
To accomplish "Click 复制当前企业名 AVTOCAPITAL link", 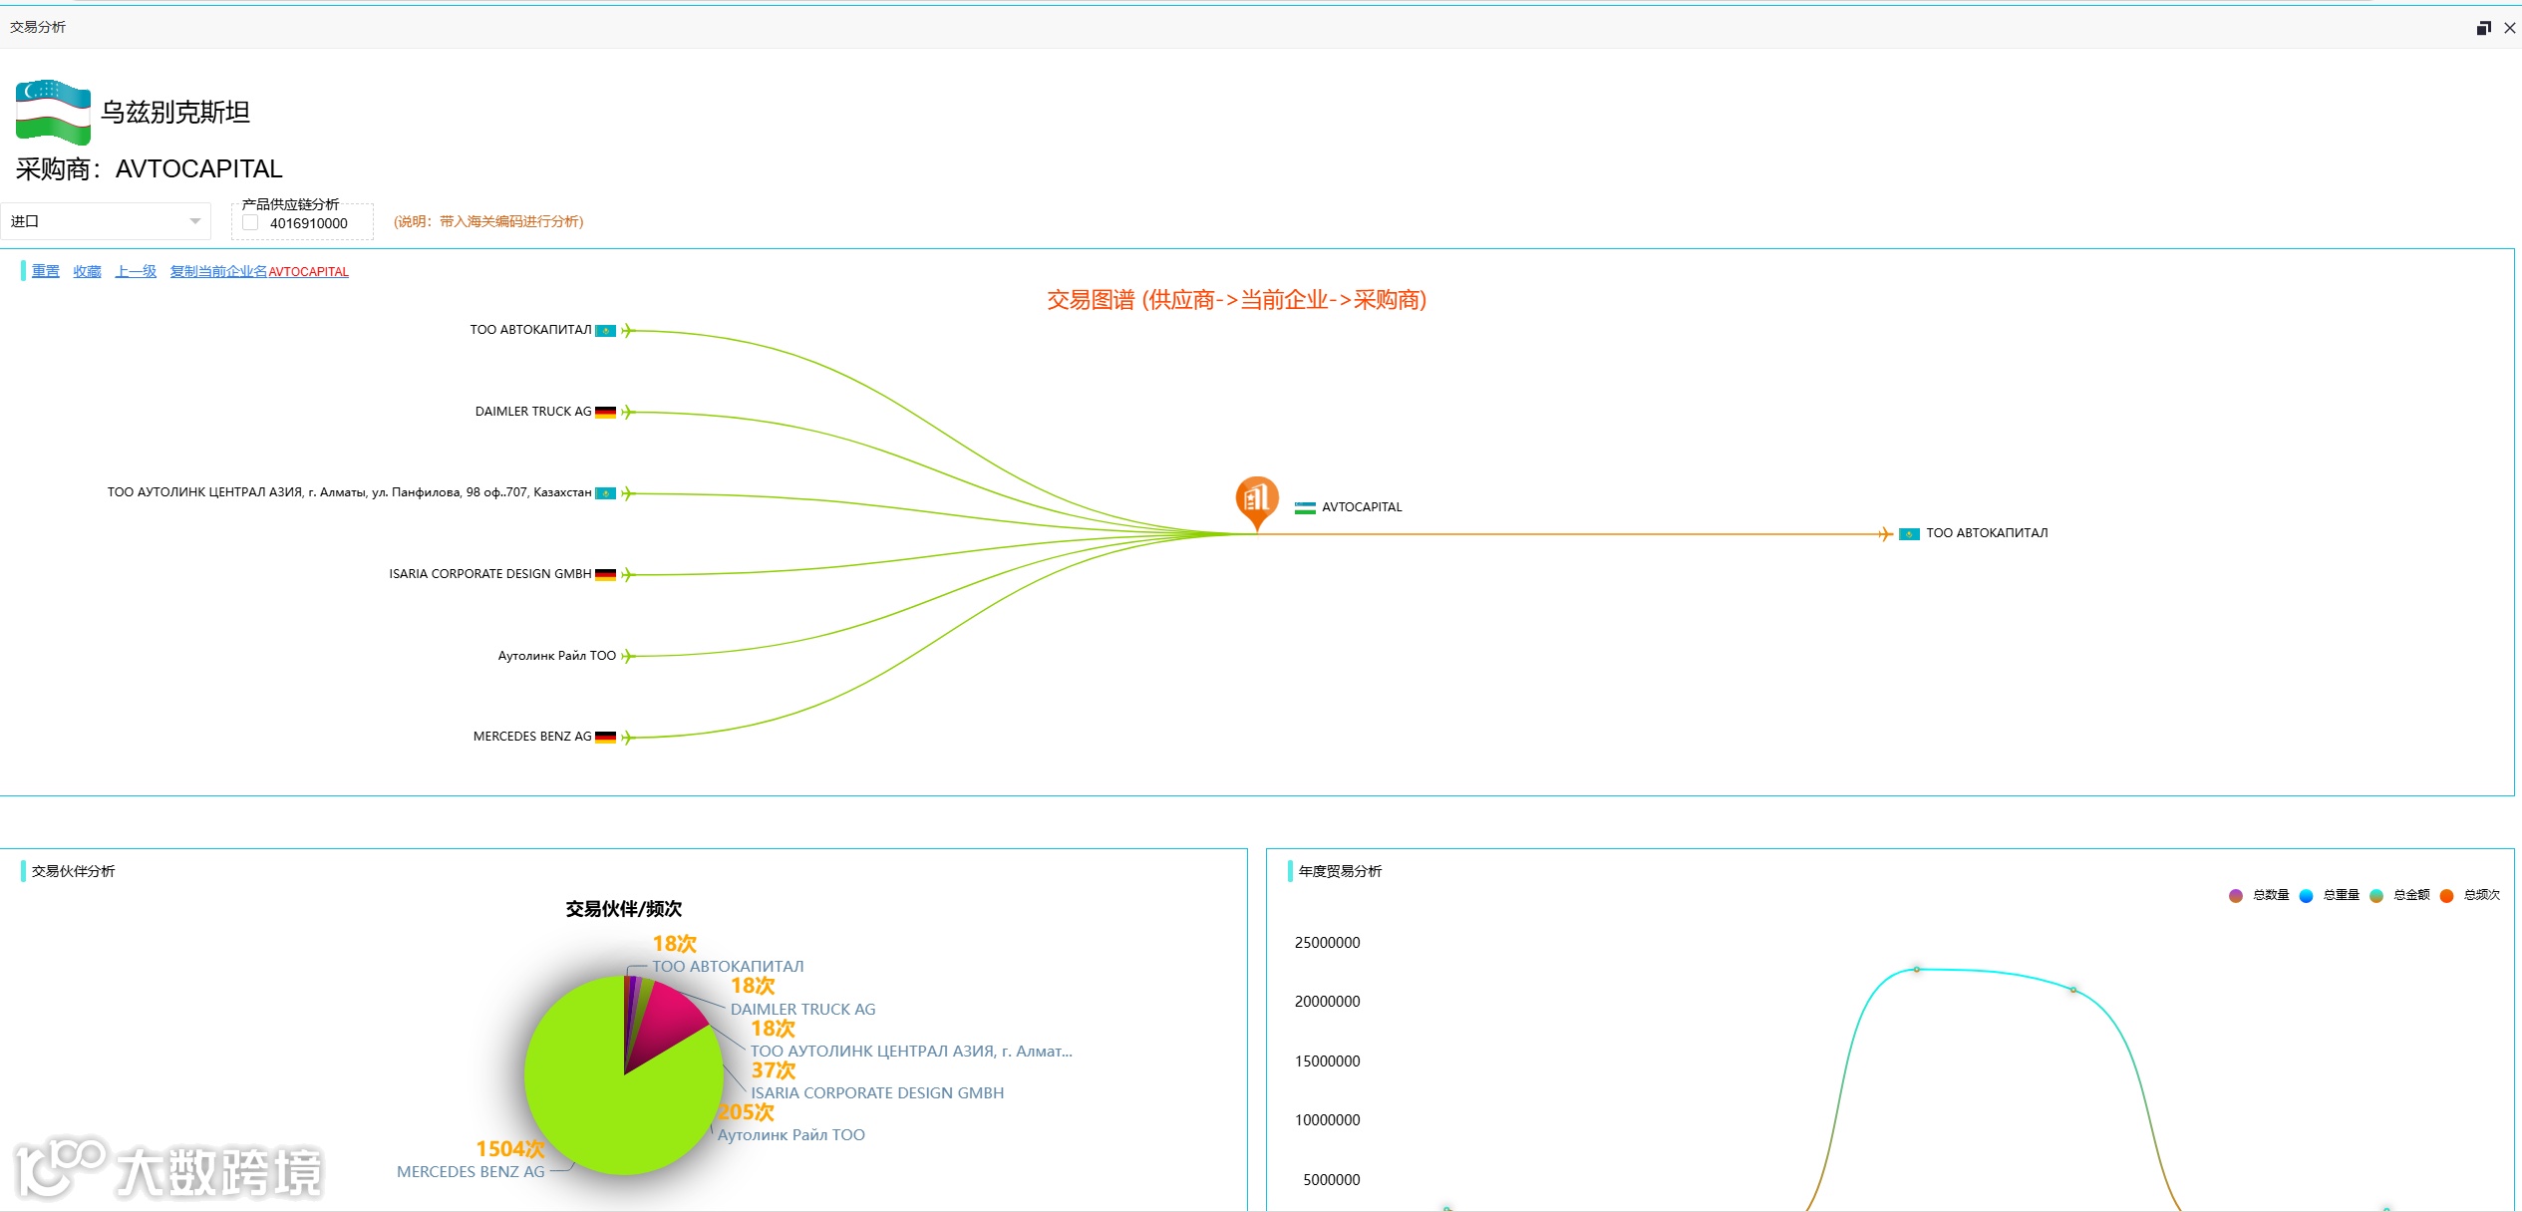I will tap(259, 271).
